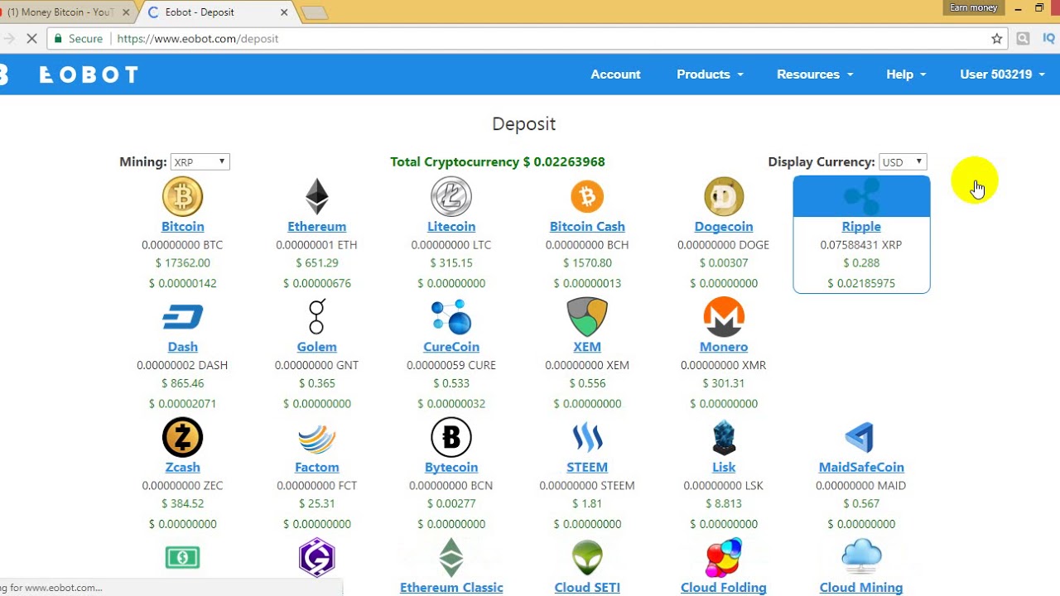
Task: Open the Dogecoin link
Action: pyautogui.click(x=724, y=227)
